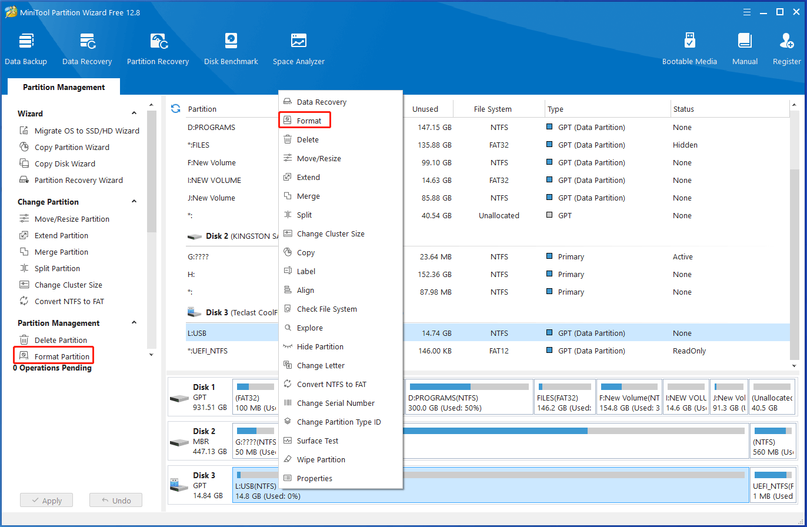Image resolution: width=807 pixels, height=527 pixels.
Task: Launch Data Recovery from the toolbar
Action: [87, 49]
